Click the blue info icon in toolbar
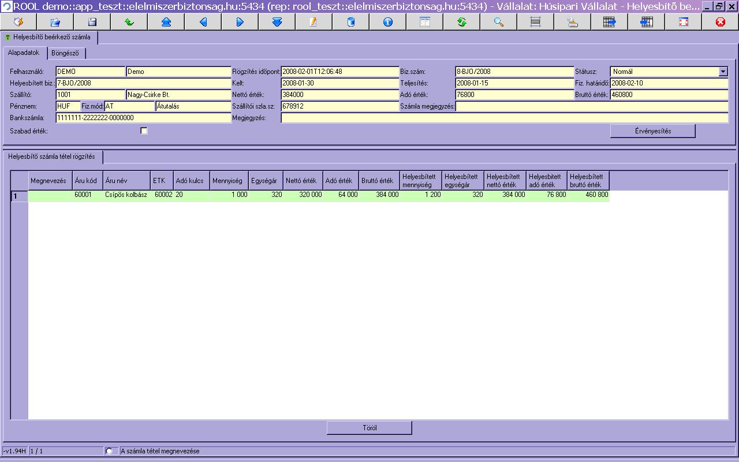The image size is (739, 462). (387, 22)
